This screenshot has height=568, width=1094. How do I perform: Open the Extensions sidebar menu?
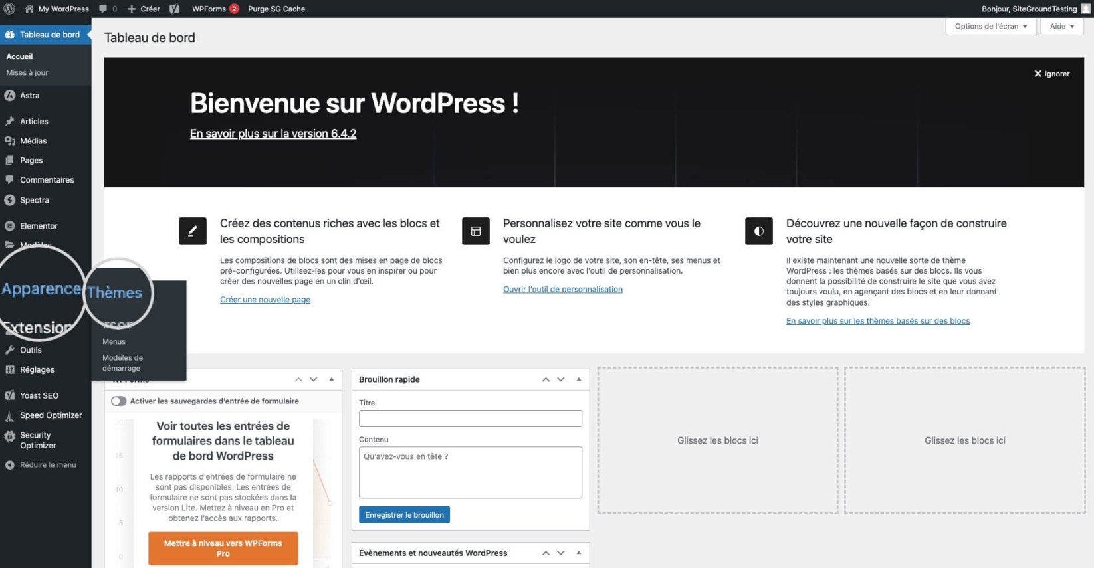(x=39, y=328)
